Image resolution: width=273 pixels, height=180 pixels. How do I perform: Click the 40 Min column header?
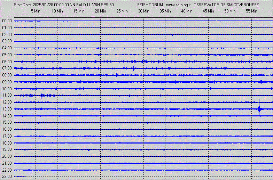(187, 11)
